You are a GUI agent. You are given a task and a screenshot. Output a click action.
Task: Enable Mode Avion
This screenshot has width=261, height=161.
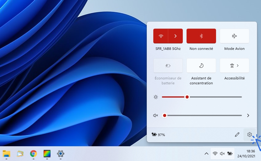pos(234,36)
